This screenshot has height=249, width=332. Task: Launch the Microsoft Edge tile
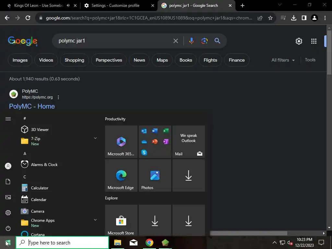(121, 175)
